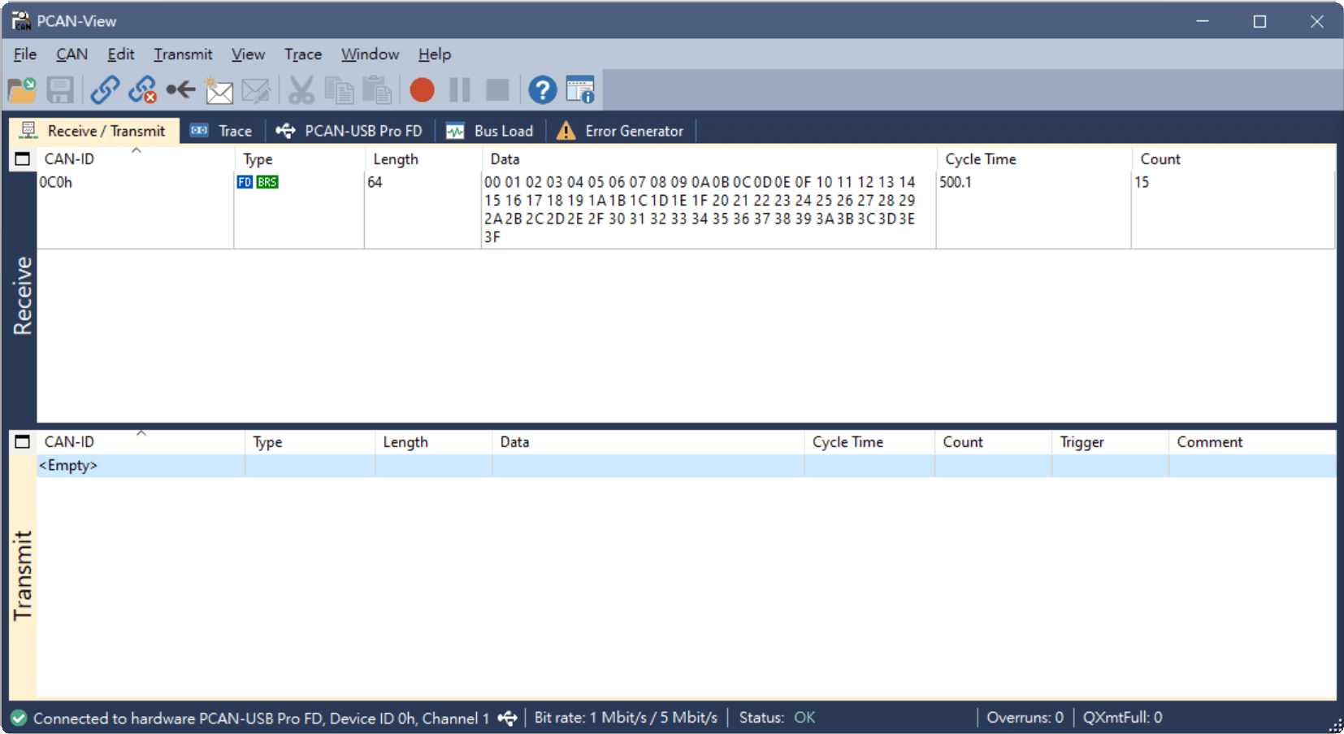Click the Copy documents icon
The width and height of the screenshot is (1344, 734).
coord(339,89)
